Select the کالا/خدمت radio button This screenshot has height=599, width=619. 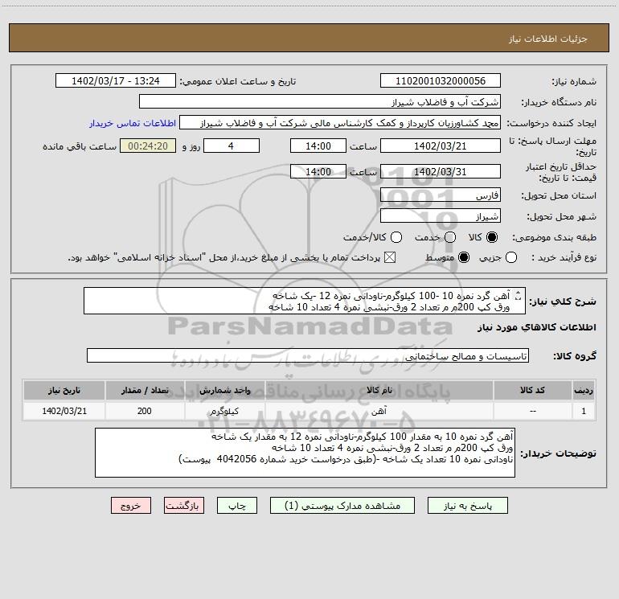click(396, 237)
